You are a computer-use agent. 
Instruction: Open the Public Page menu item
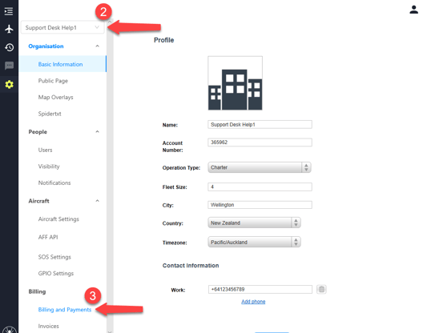tap(53, 81)
